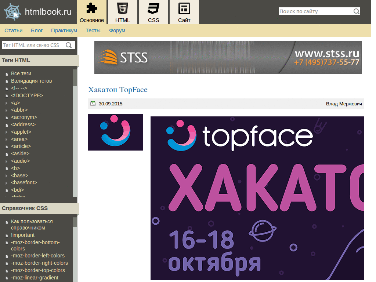
Task: Open -moz-border-bottom-colors entry
Action: tap(35, 245)
